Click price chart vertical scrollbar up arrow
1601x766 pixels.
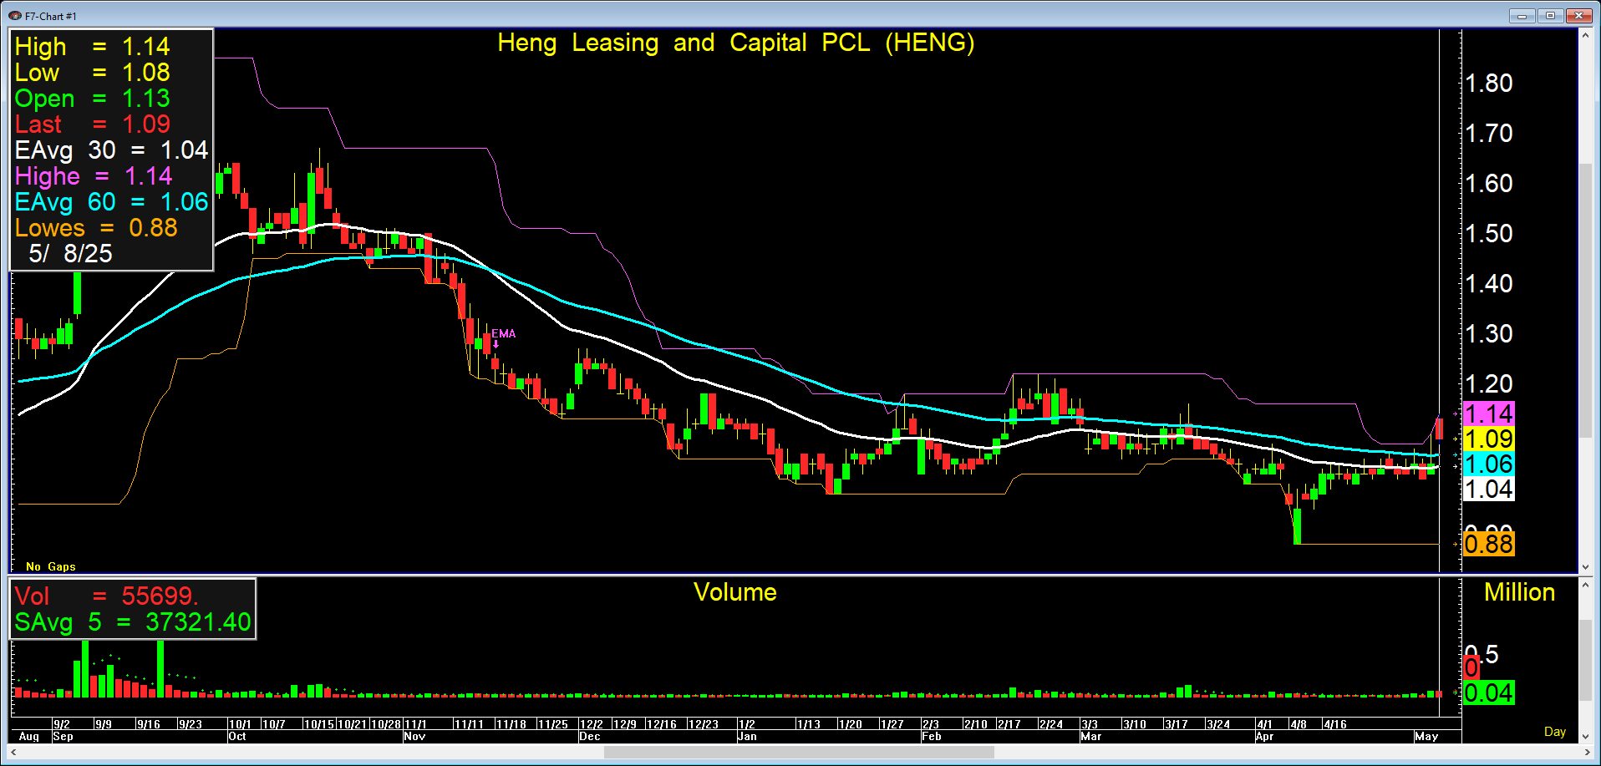(x=1585, y=35)
